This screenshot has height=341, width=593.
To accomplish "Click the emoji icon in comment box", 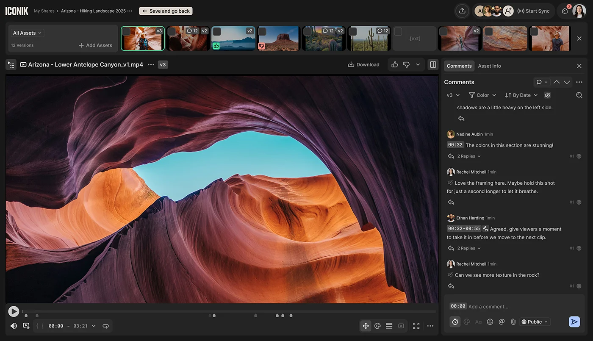I will tap(490, 322).
